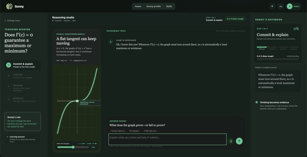Click the Sonny's current belief card
This screenshot has width=307, height=157.
[278, 81]
